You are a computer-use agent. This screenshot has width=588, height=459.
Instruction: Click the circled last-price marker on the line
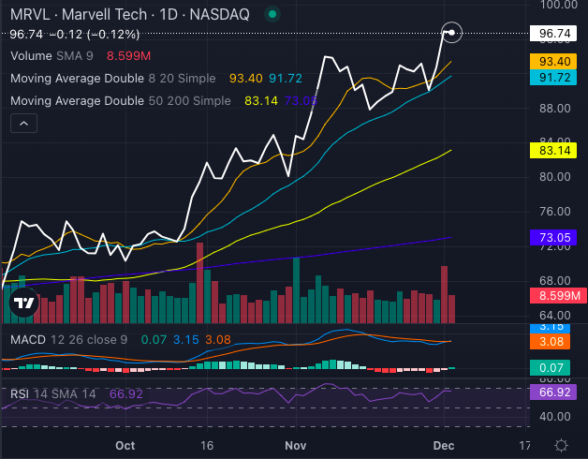point(451,33)
